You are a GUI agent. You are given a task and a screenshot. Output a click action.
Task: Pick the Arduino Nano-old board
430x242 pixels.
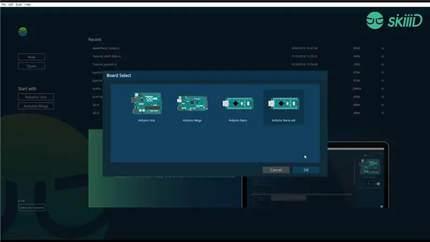pos(284,107)
